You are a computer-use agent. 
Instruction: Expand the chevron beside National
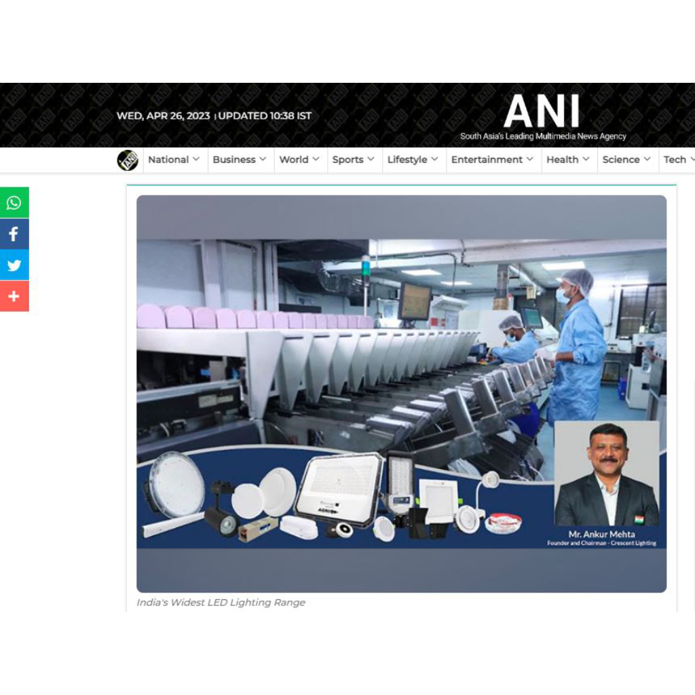(x=196, y=159)
